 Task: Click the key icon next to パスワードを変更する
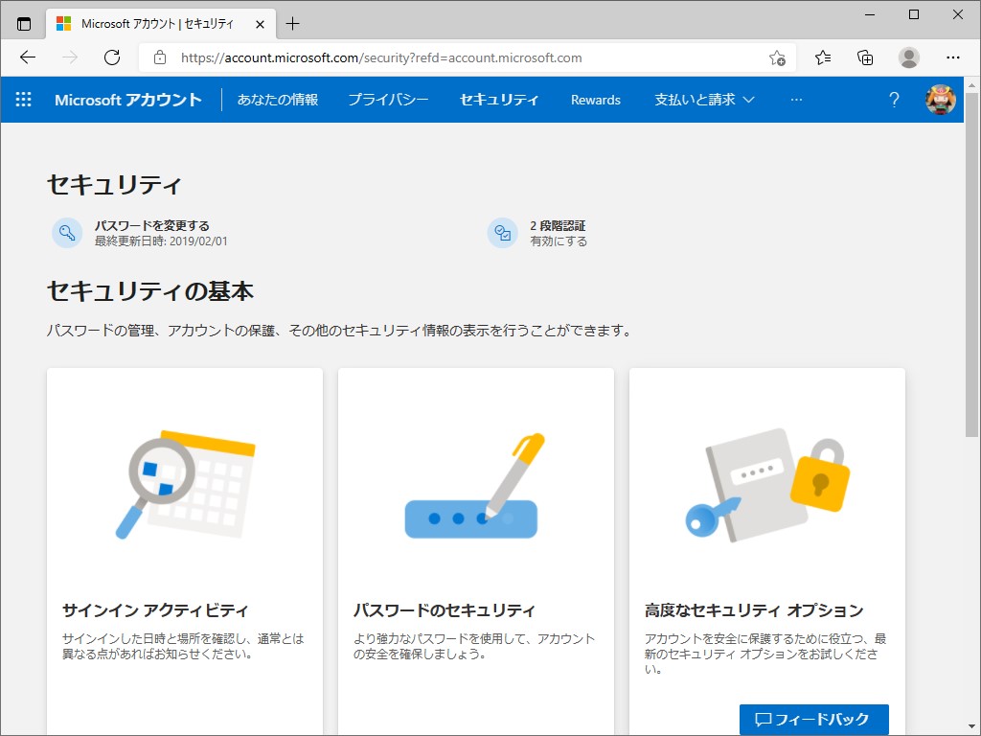[66, 233]
